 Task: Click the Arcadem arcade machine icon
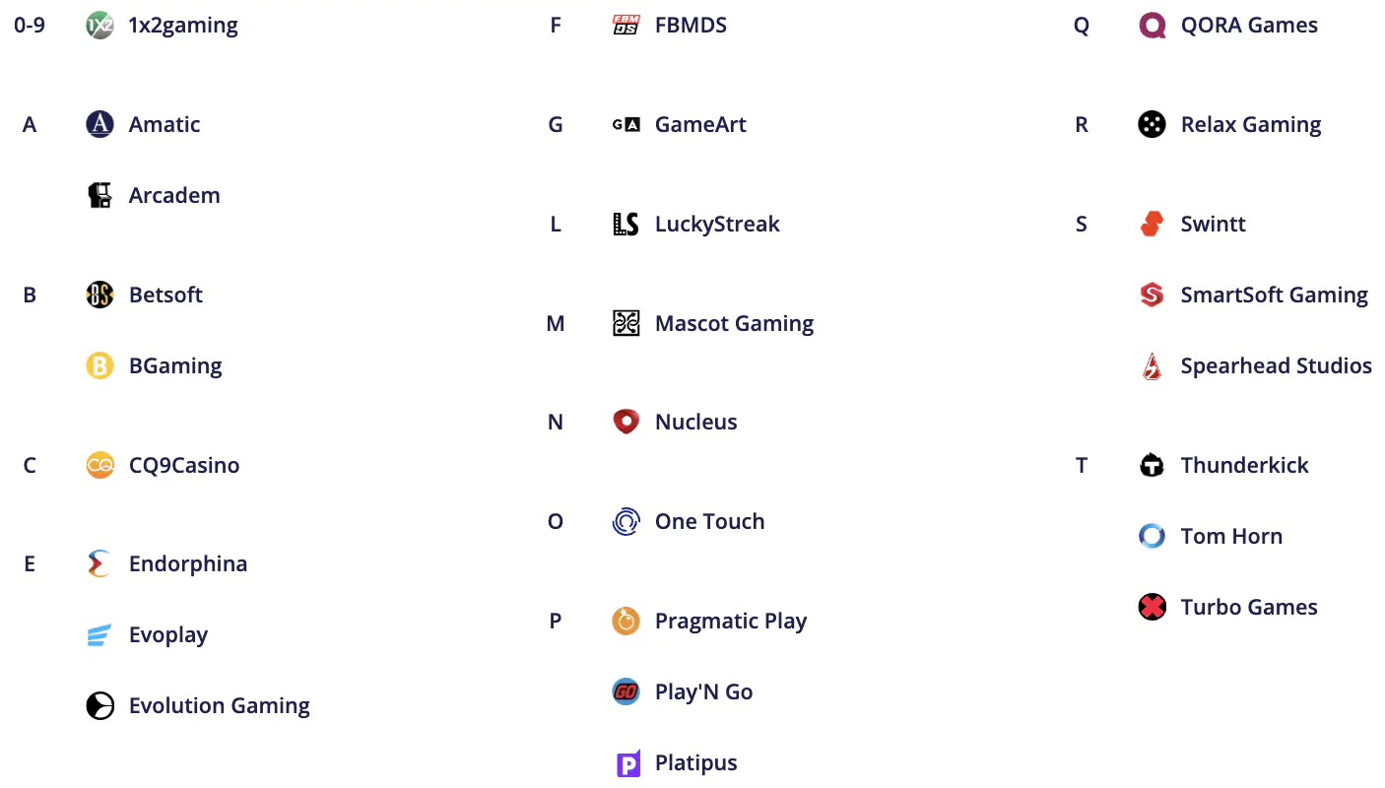[99, 195]
